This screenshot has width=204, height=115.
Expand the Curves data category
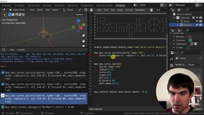pyautogui.click(x=174, y=48)
